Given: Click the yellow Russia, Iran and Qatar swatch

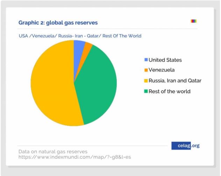Looking at the screenshot, I should (146, 81).
